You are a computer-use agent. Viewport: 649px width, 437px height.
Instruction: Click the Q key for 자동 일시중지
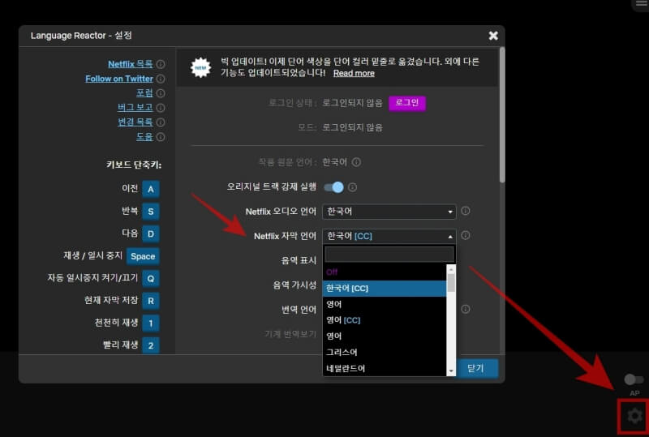point(151,279)
